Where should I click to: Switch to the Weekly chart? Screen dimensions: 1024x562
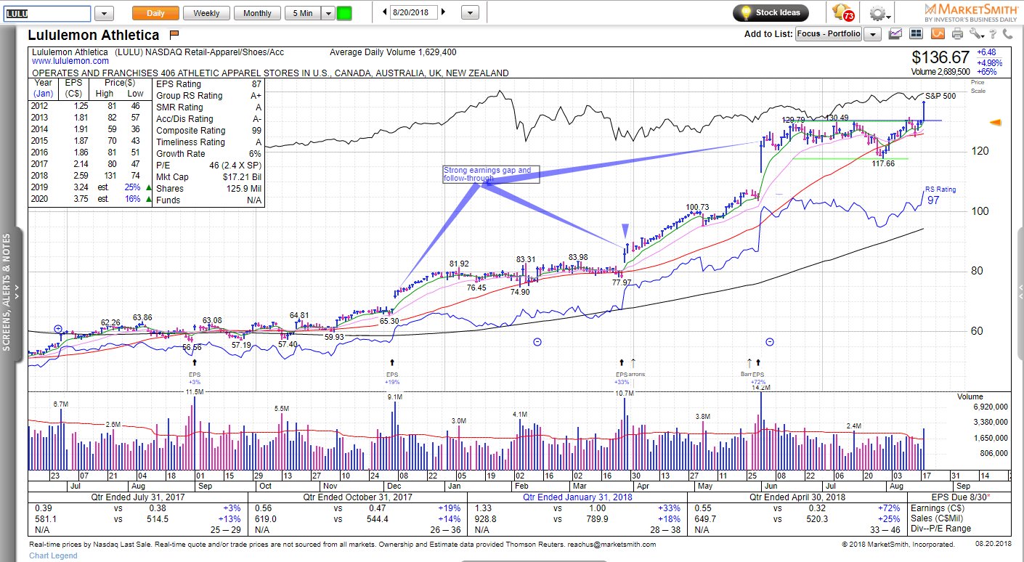206,13
